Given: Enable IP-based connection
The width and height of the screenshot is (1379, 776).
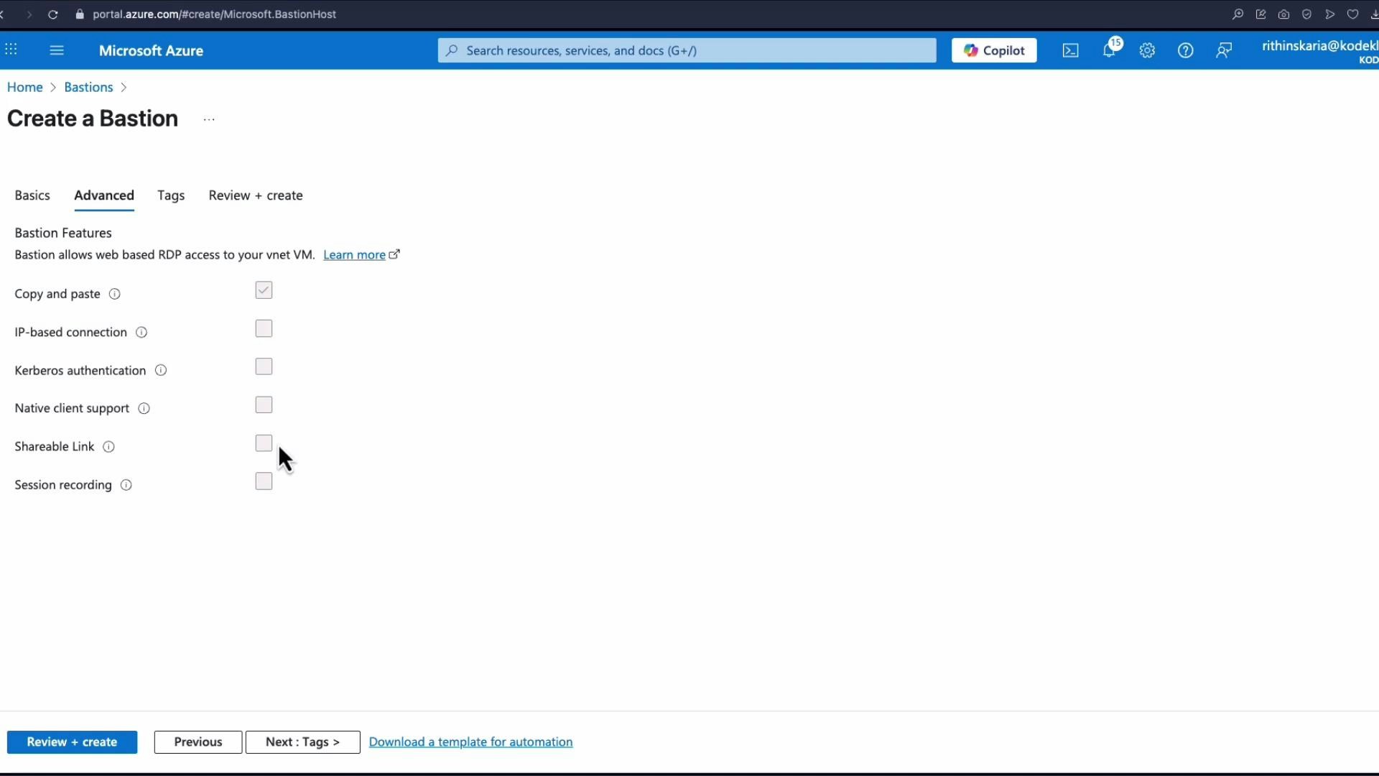Looking at the screenshot, I should coord(263,328).
